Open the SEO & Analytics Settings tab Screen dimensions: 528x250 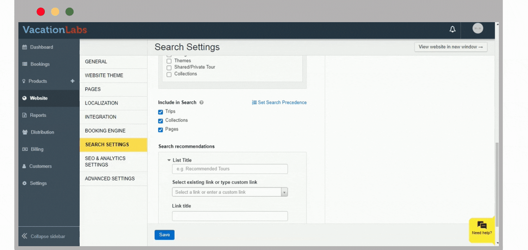click(105, 161)
